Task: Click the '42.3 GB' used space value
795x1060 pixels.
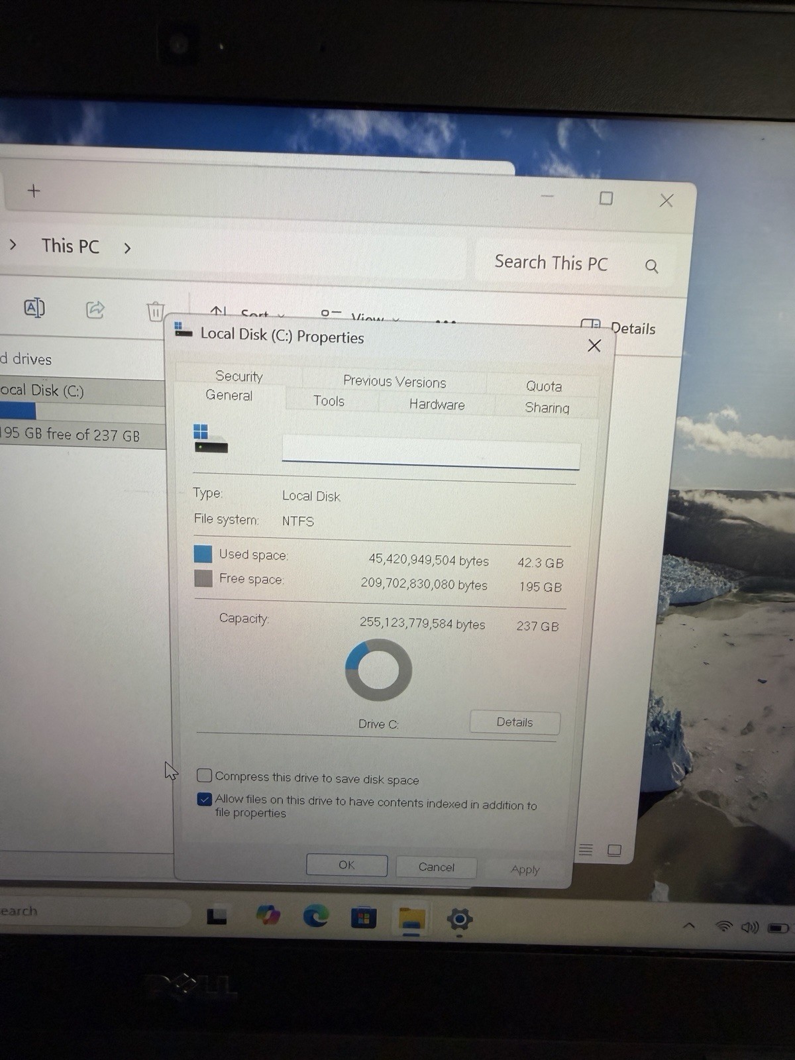Action: [541, 563]
